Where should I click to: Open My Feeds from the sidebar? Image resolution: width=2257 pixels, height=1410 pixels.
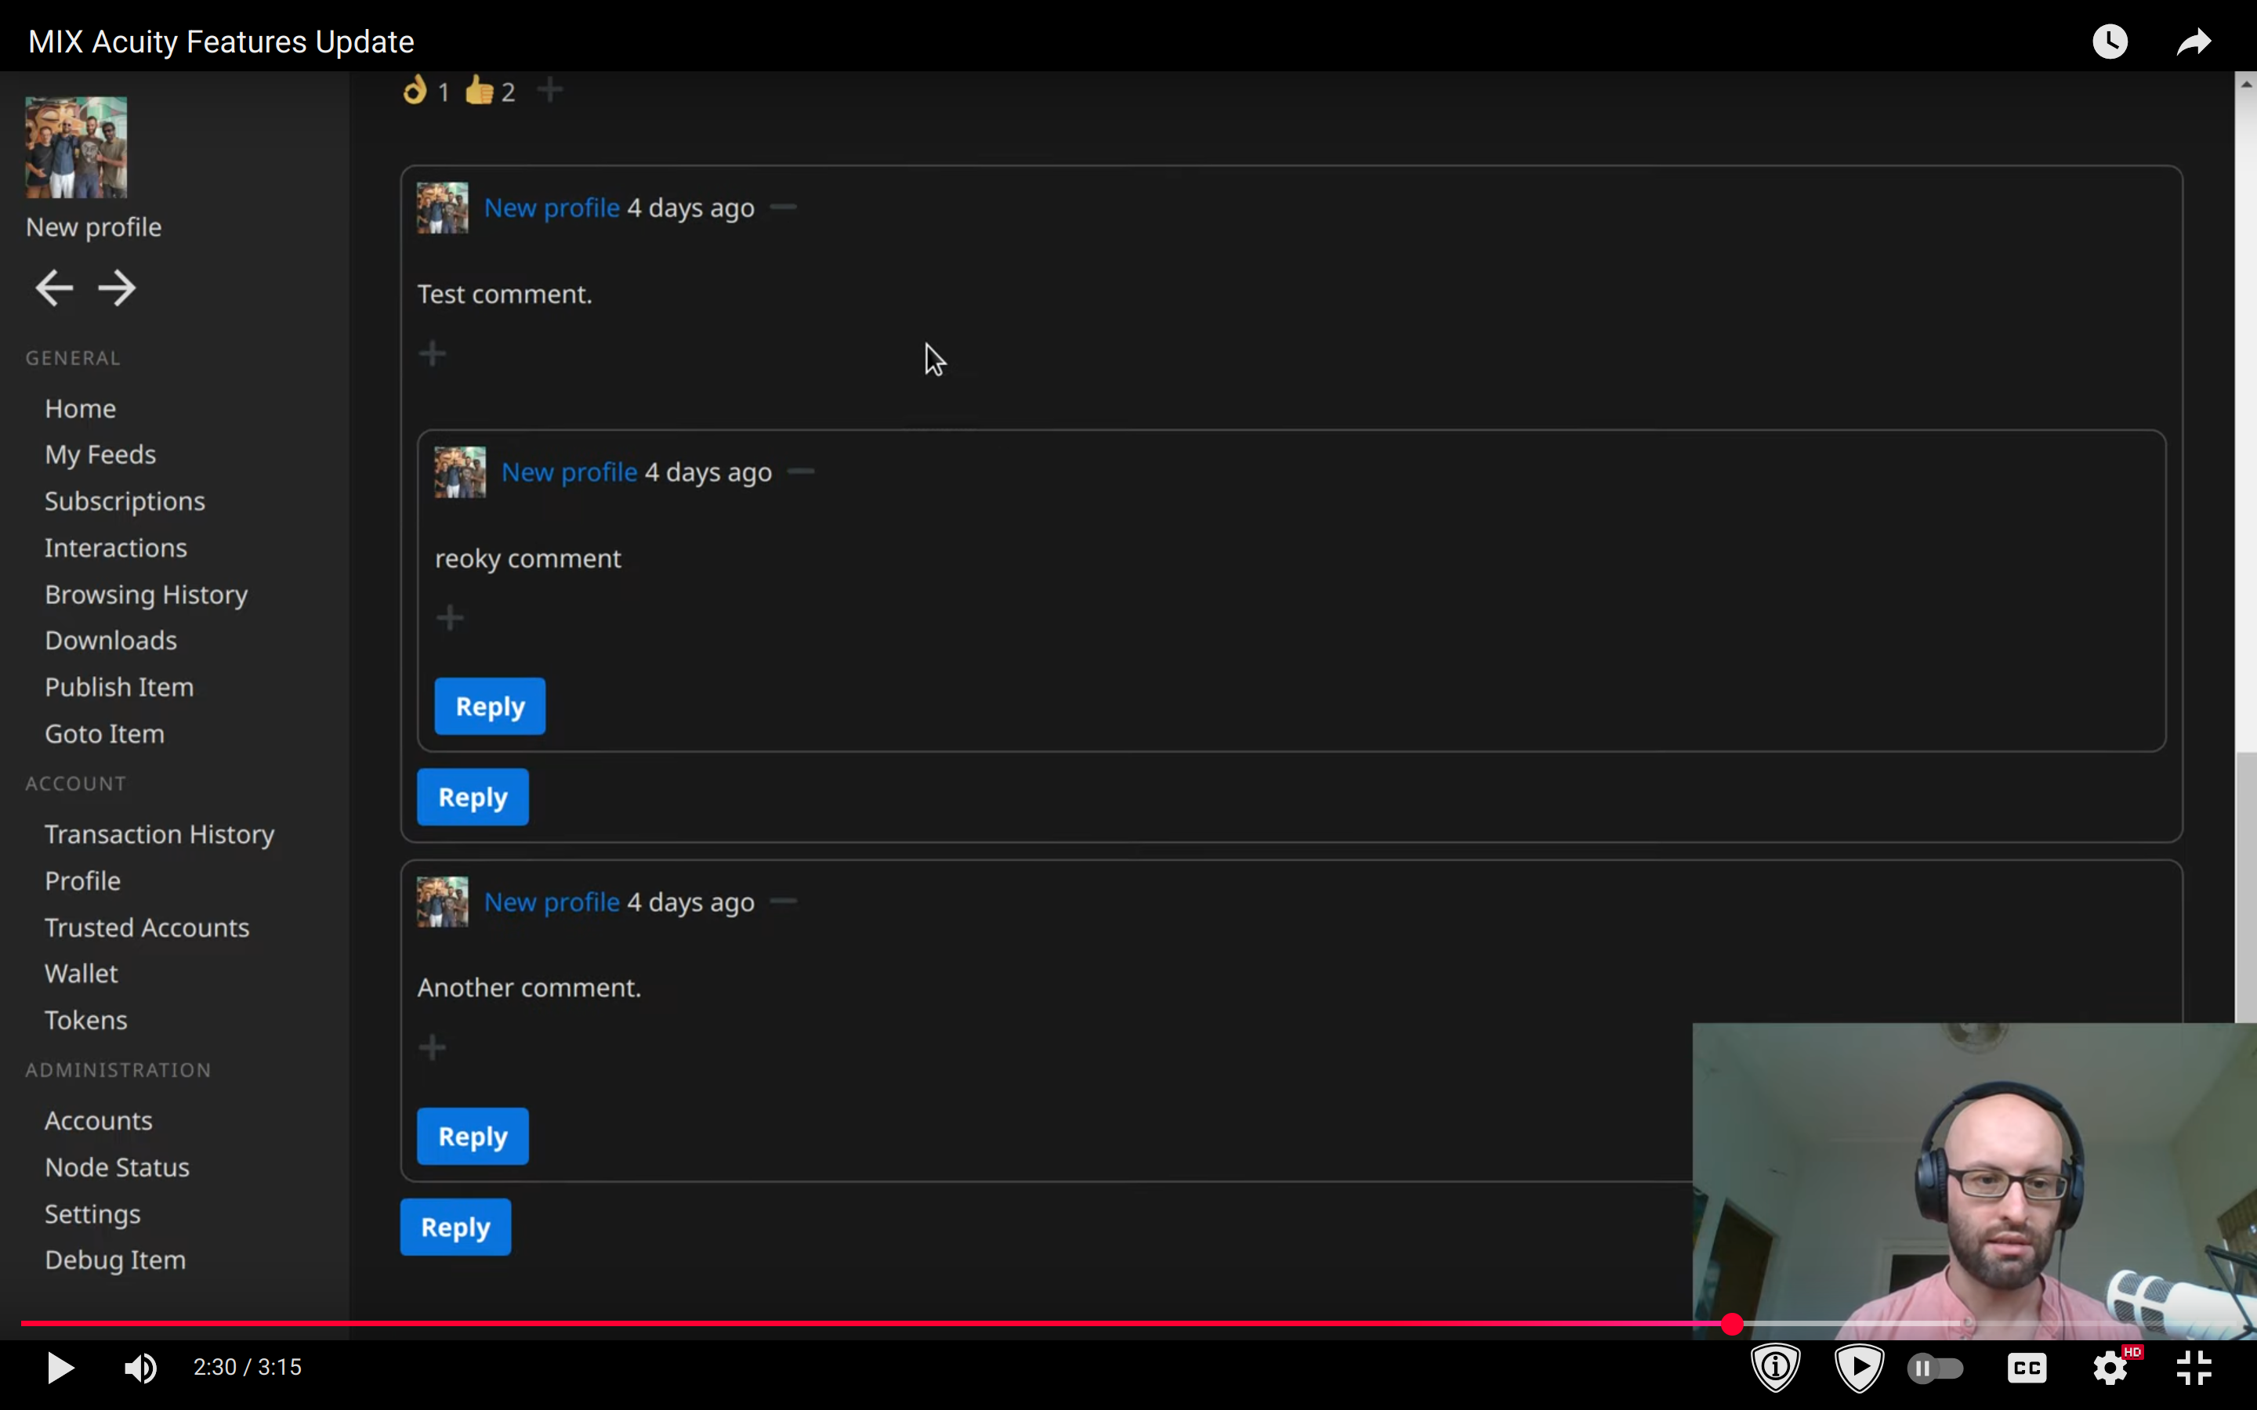pyautogui.click(x=100, y=455)
